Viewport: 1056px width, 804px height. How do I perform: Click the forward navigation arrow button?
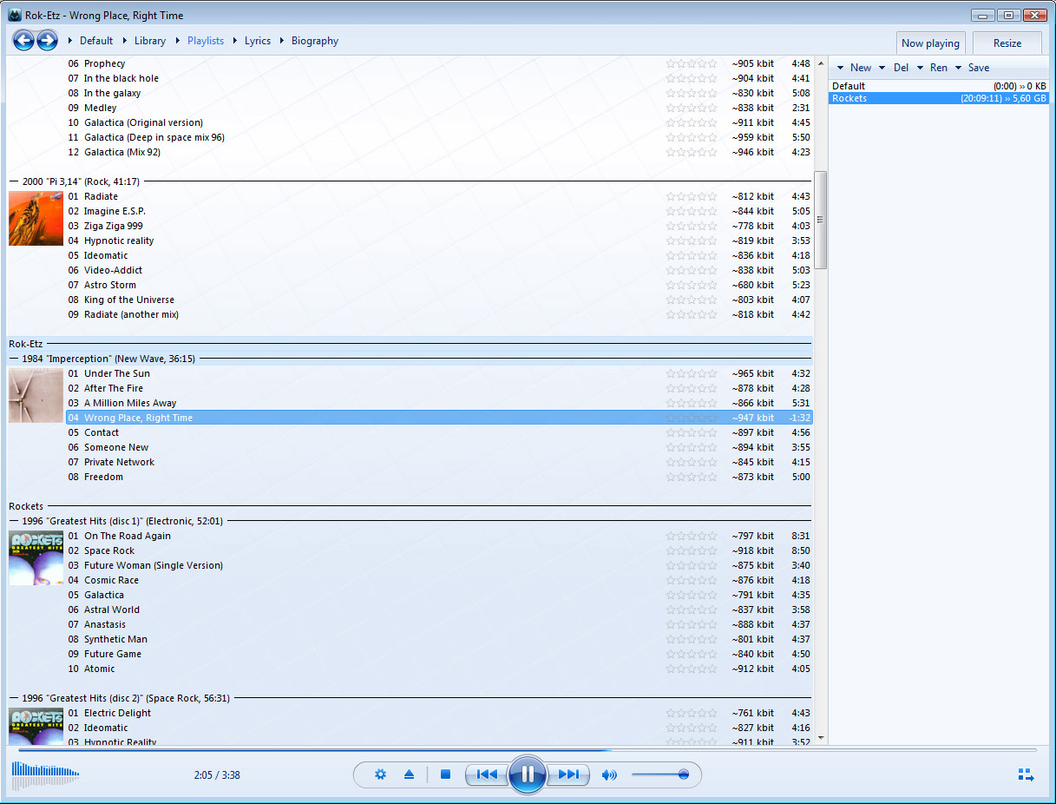click(x=47, y=40)
